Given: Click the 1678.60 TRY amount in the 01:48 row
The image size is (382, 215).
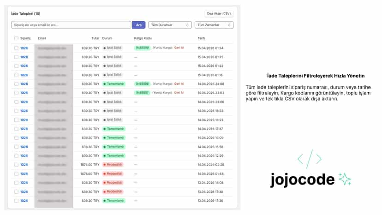Looking at the screenshot, I should (x=90, y=174).
